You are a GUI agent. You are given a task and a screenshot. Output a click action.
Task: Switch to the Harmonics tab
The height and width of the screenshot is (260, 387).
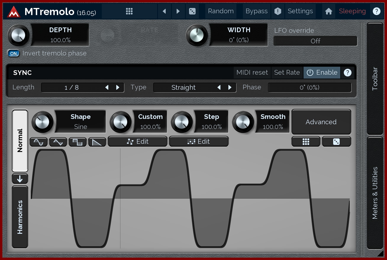[x=20, y=217]
